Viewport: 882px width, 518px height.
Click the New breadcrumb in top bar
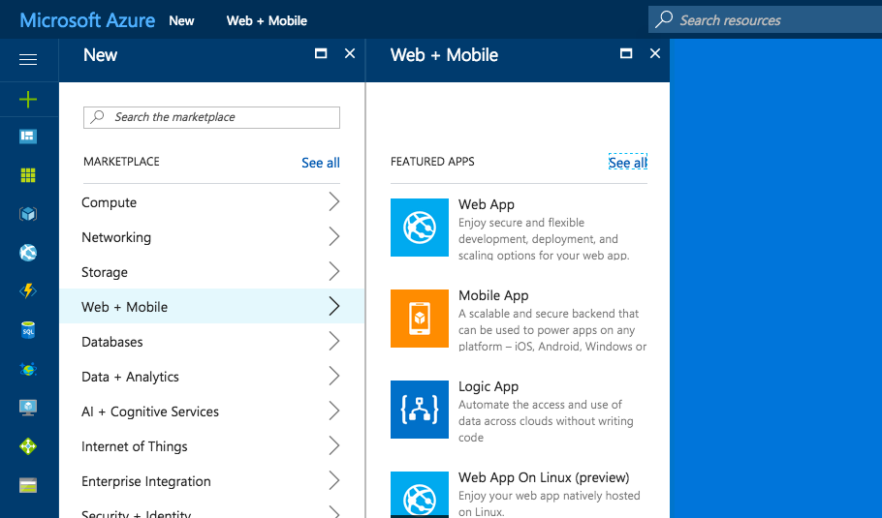coord(181,20)
